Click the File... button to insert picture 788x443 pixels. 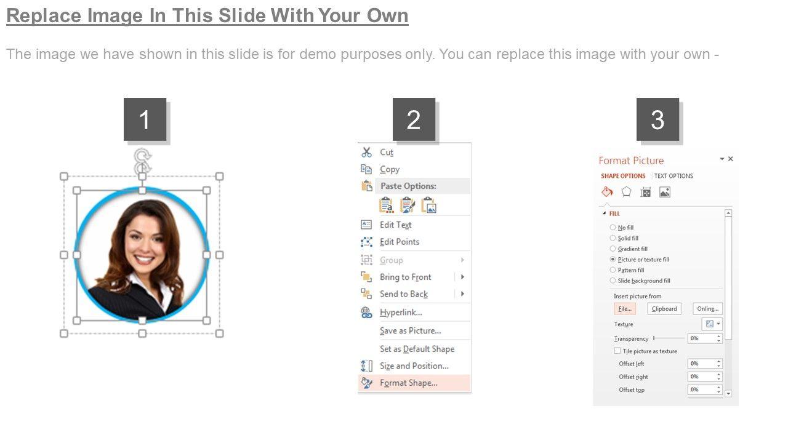point(624,309)
